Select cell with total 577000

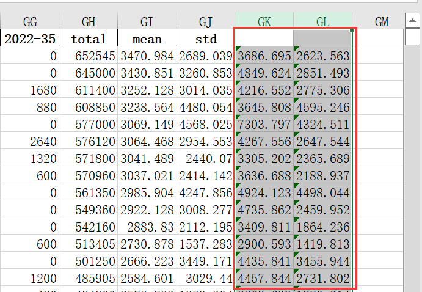89,123
